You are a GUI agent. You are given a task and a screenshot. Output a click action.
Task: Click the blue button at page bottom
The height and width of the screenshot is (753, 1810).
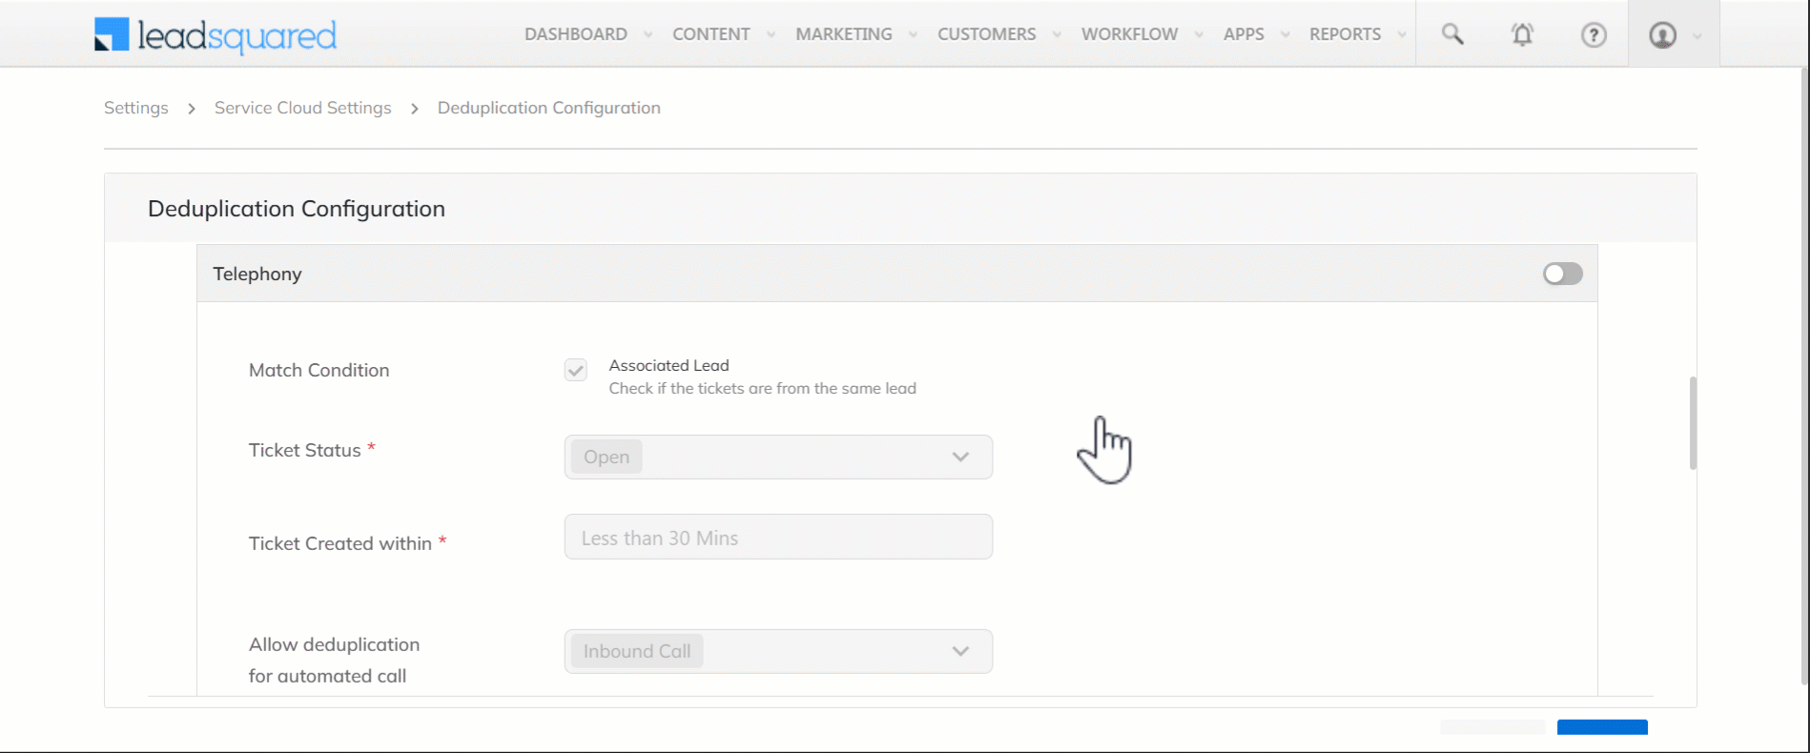[x=1602, y=727]
